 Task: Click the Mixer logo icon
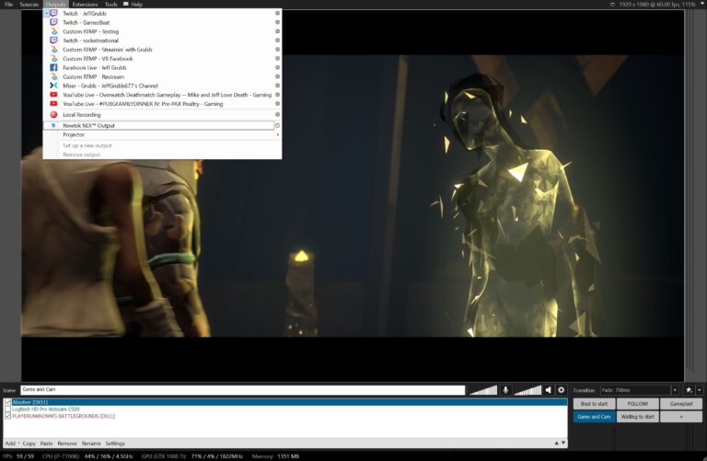tap(53, 86)
